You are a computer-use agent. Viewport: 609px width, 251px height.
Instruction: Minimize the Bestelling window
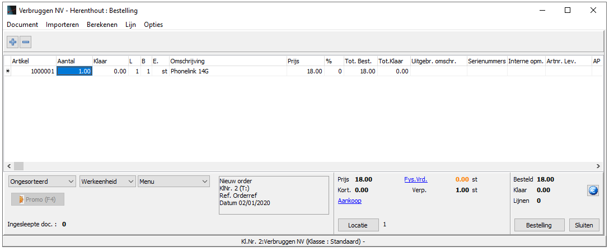pyautogui.click(x=542, y=11)
